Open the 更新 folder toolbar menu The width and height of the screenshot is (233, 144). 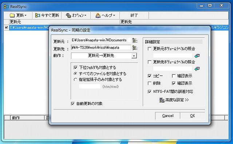(18, 15)
